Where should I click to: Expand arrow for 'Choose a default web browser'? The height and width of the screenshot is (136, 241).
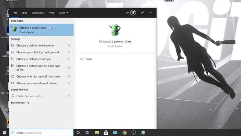[69, 45]
